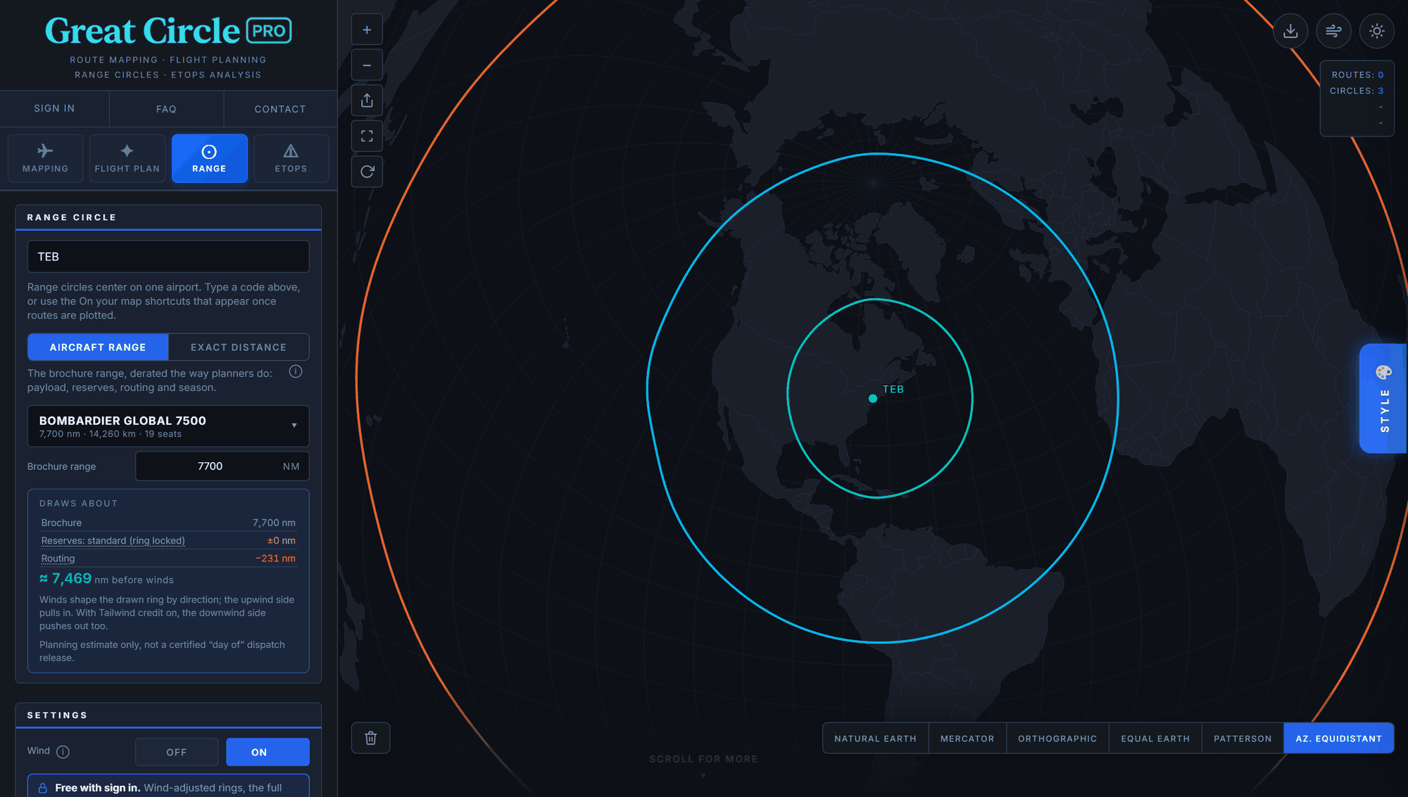Switch to Exact Distance mode
Viewport: 1408px width, 797px height.
tap(239, 348)
